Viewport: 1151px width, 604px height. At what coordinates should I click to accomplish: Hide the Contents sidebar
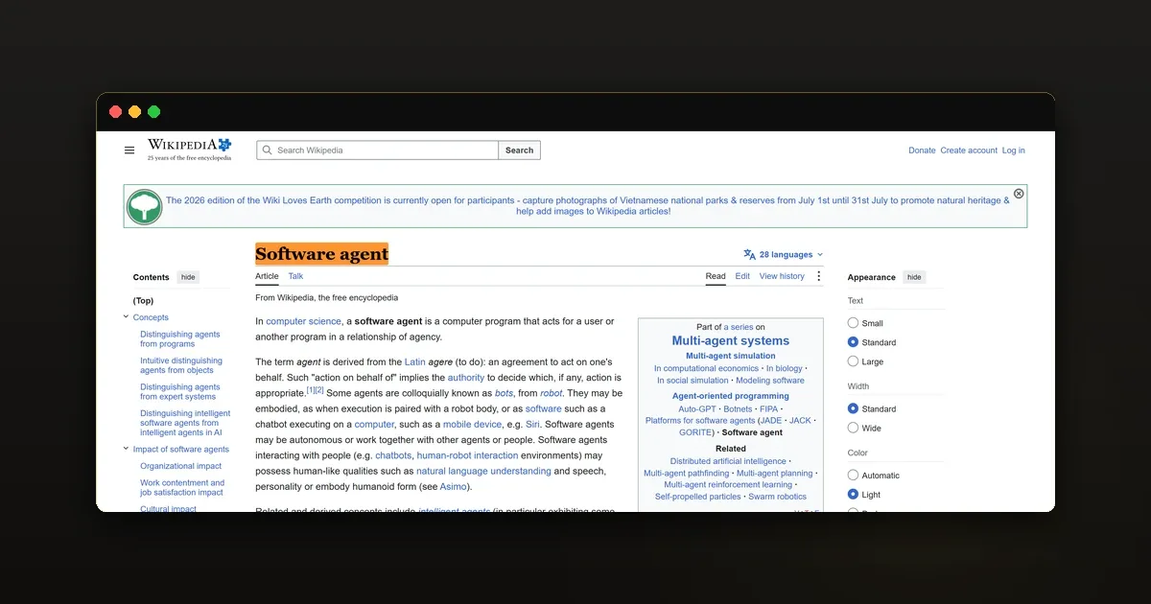pyautogui.click(x=188, y=277)
